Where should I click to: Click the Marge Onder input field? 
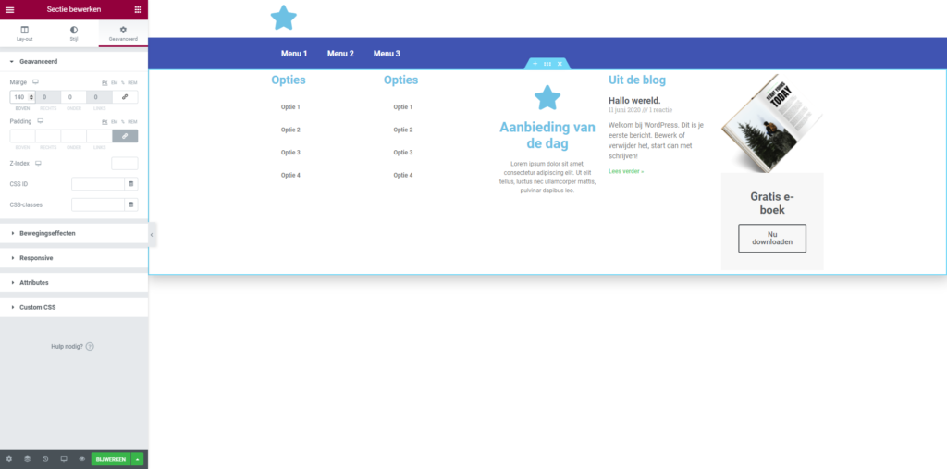coord(74,97)
